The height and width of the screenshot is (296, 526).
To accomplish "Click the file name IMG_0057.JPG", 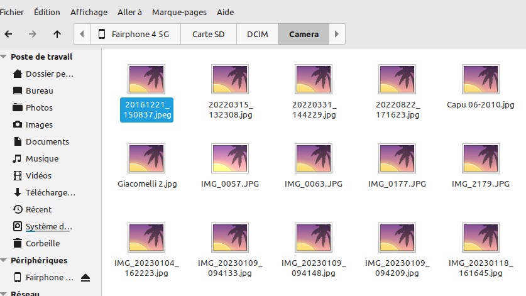I will [x=230, y=184].
